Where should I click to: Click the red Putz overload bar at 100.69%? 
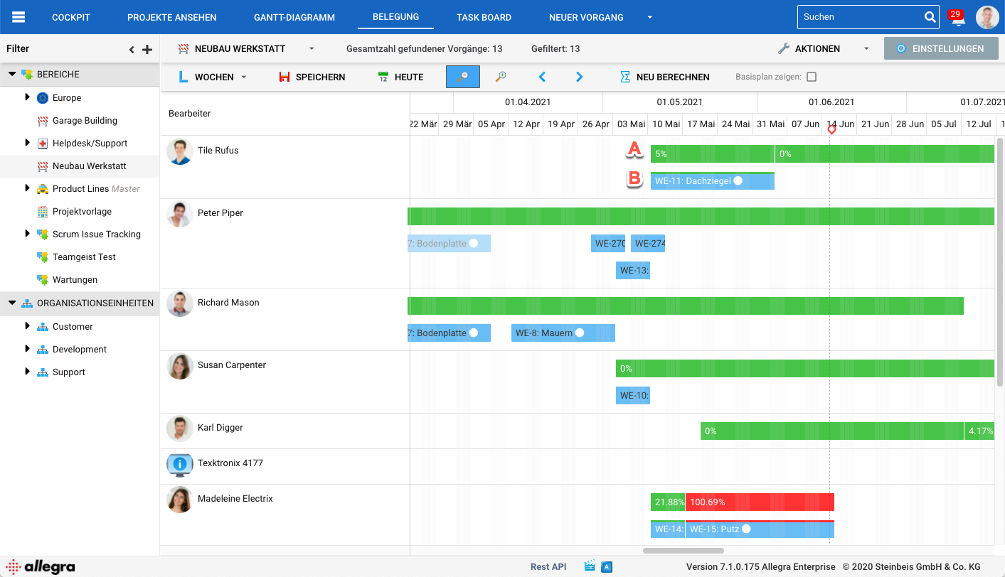759,502
